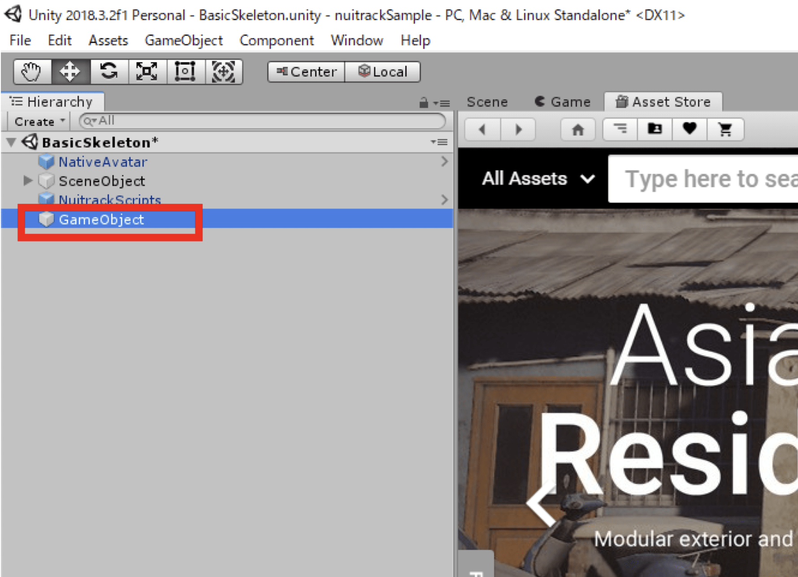Open My Assets downloads in Asset Store

click(655, 129)
